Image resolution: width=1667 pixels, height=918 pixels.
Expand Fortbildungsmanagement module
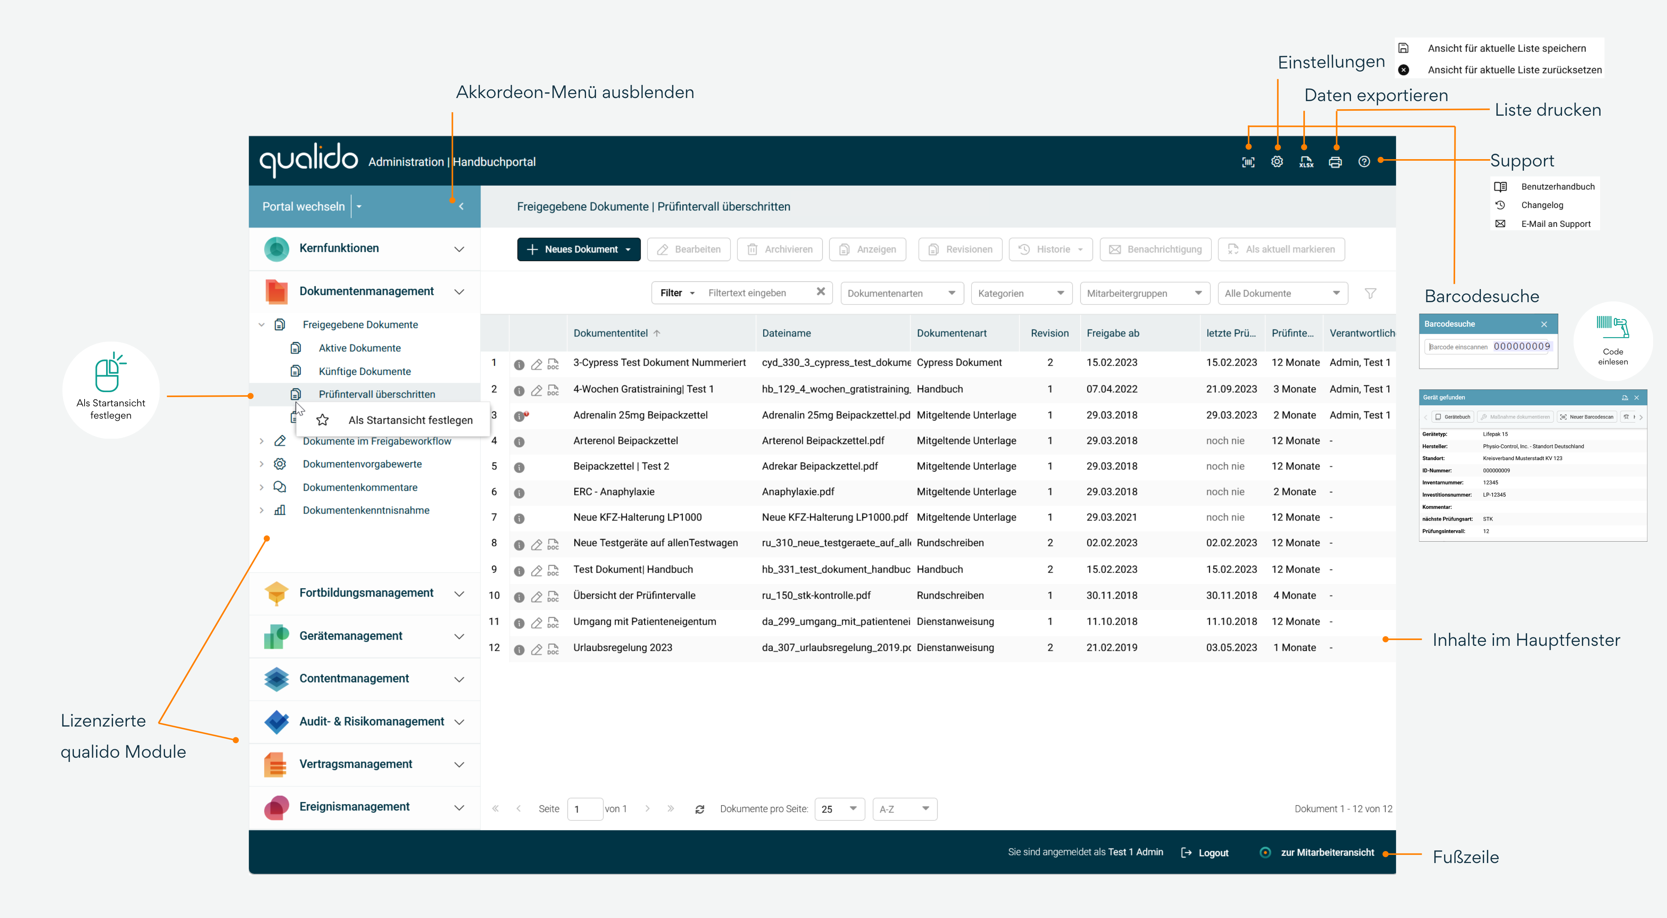coord(364,593)
